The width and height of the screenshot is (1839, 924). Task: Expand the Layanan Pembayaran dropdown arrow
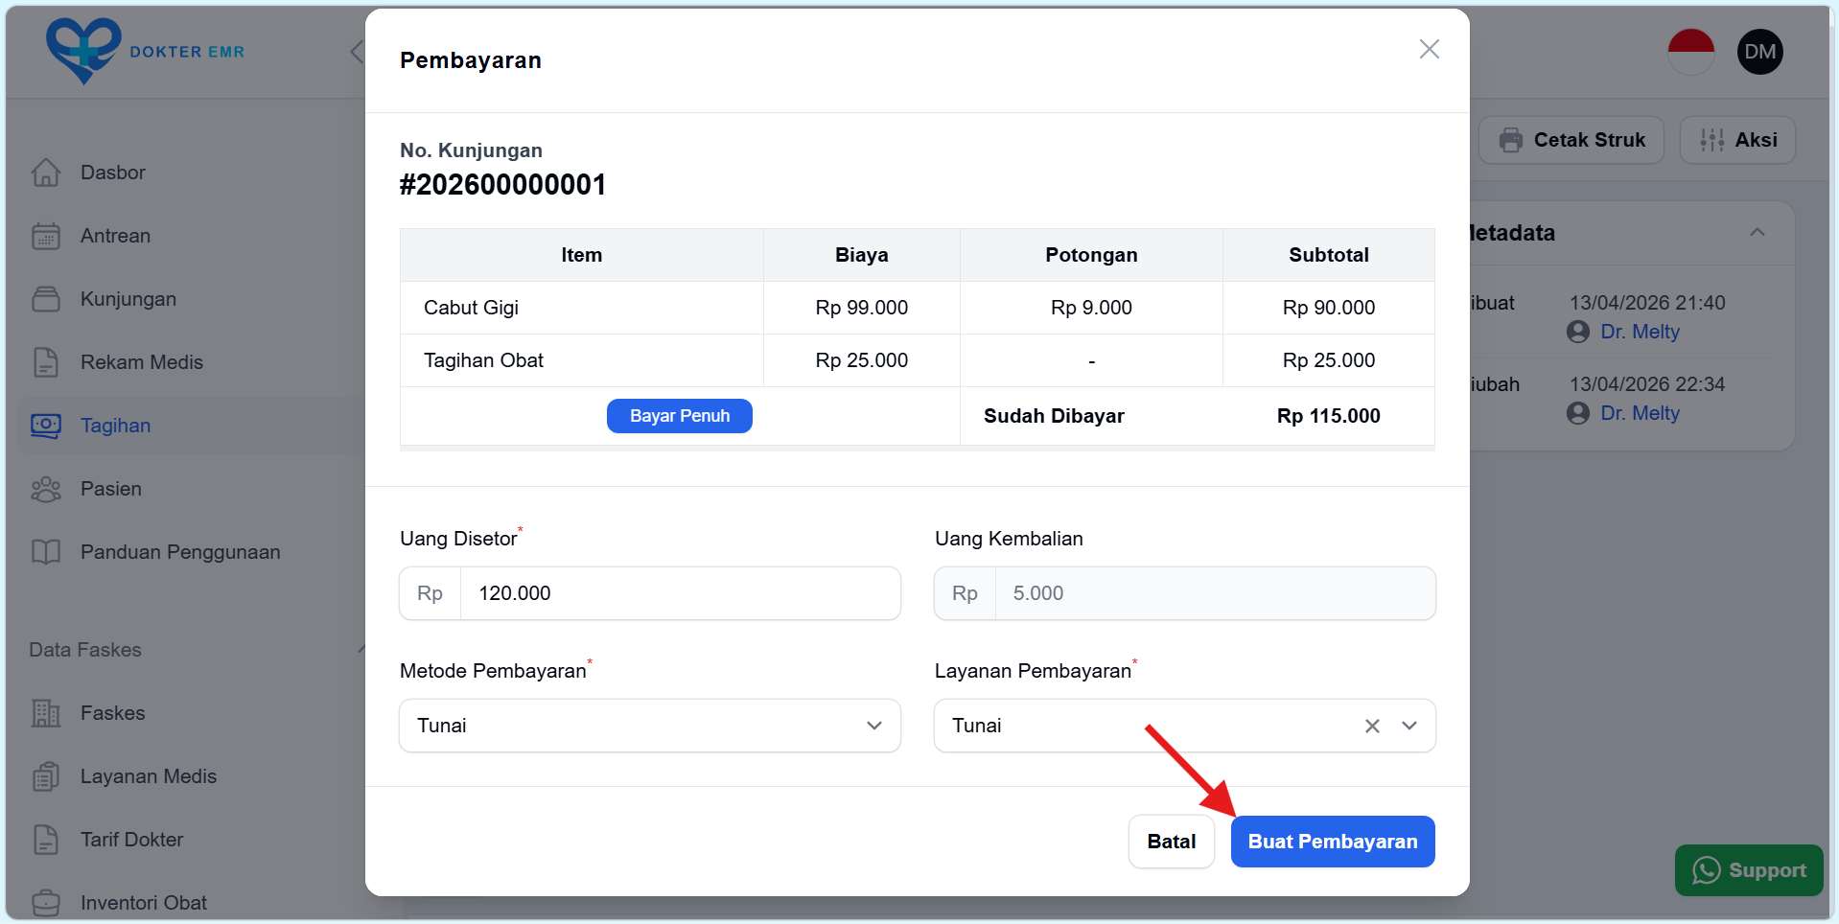(x=1409, y=726)
